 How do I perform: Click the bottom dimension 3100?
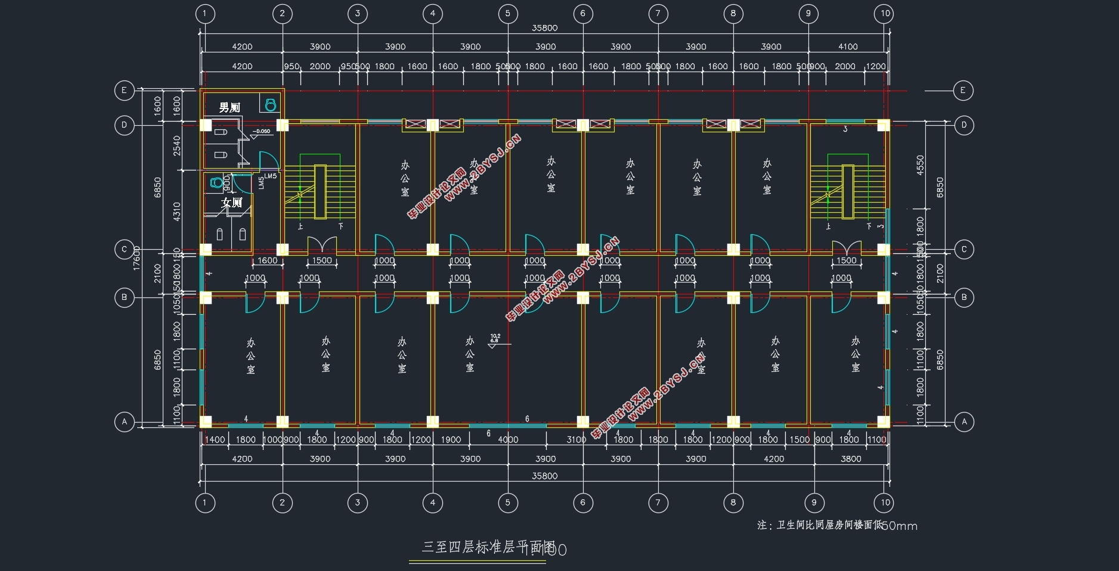coord(576,440)
